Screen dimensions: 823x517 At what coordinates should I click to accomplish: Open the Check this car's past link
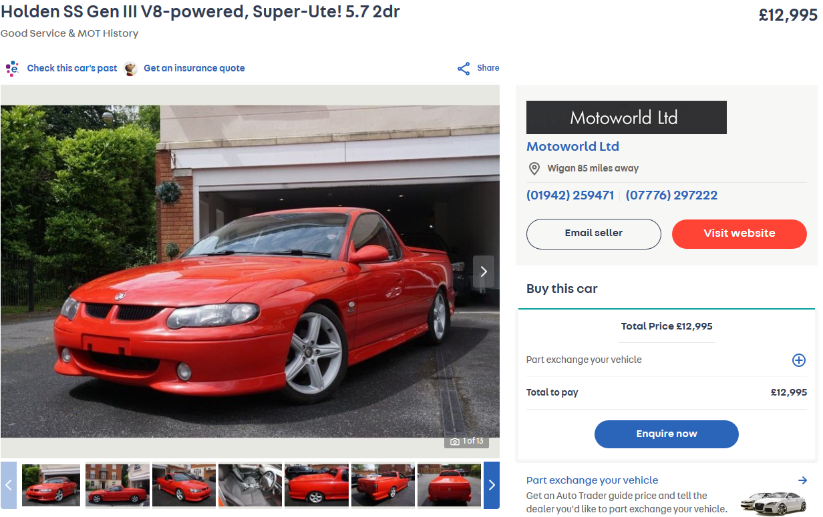(72, 68)
